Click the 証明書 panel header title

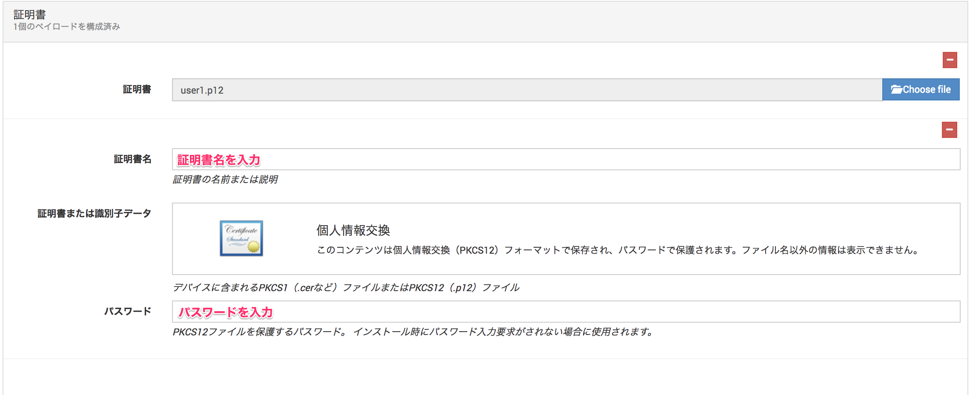click(x=29, y=14)
